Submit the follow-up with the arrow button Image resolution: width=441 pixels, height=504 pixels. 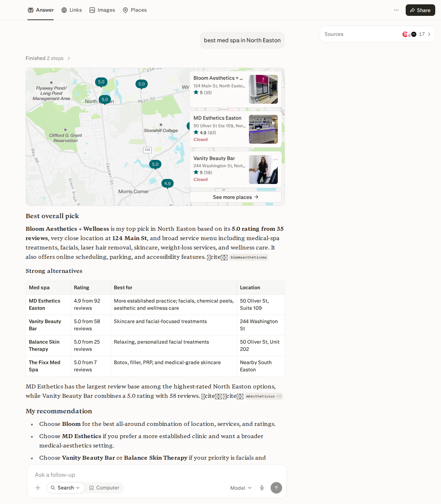(x=276, y=488)
